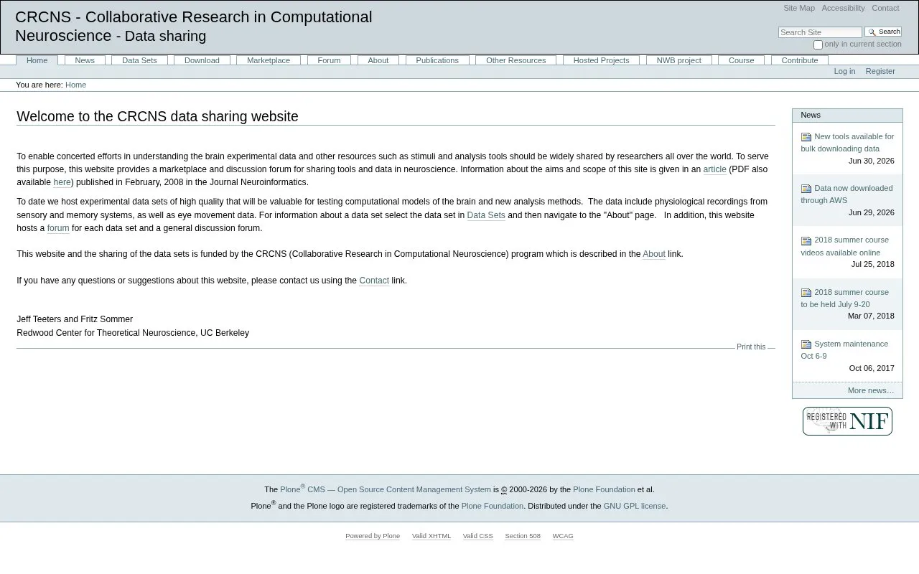Switch to the Marketplace tab
The image size is (919, 574).
269,60
